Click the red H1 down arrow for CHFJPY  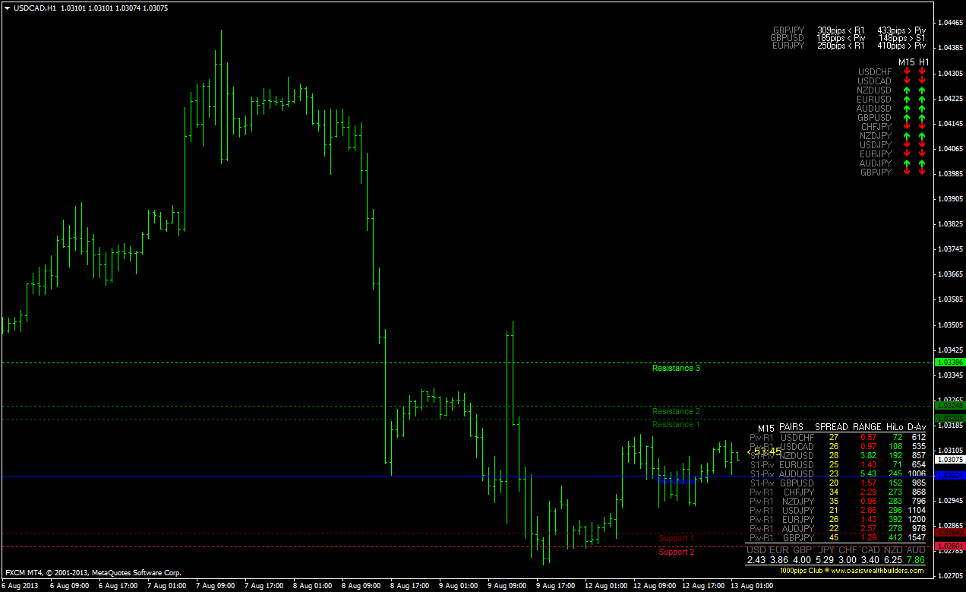tap(921, 126)
